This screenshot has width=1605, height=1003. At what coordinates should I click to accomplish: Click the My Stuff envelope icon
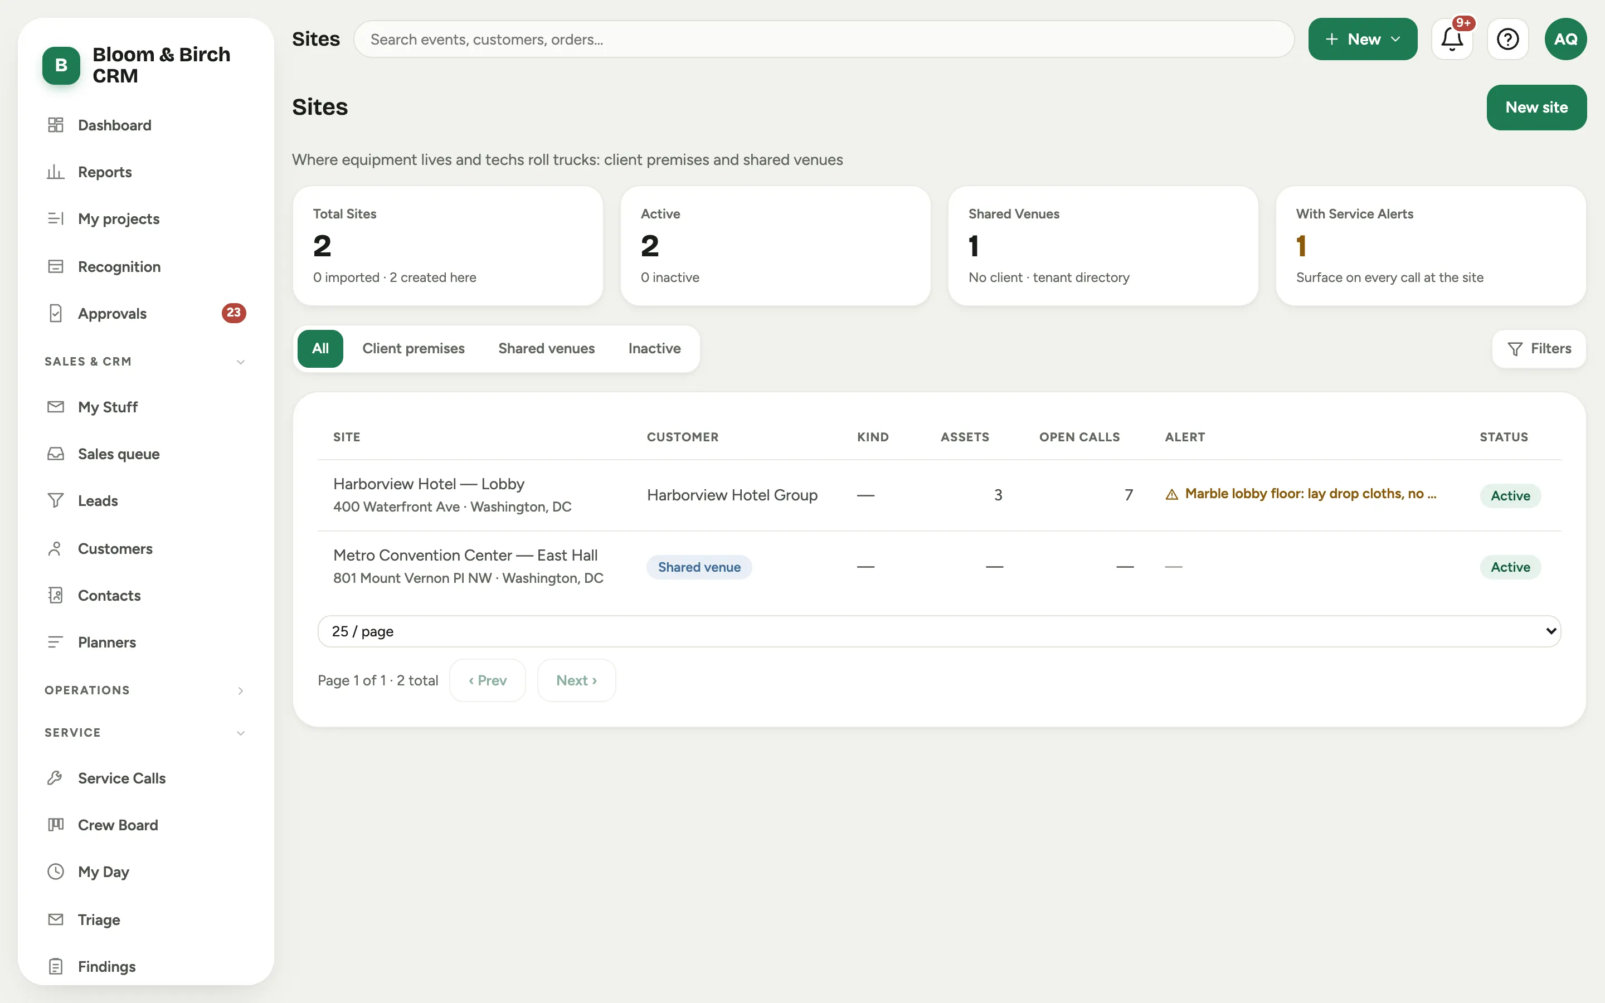point(56,407)
